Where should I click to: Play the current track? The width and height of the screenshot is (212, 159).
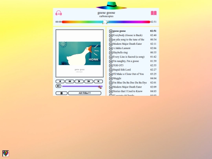tap(79, 81)
